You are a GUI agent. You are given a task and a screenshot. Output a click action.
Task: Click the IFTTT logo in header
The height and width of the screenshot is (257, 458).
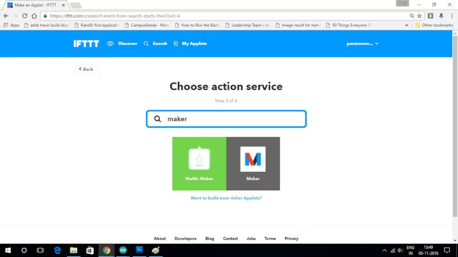(86, 44)
